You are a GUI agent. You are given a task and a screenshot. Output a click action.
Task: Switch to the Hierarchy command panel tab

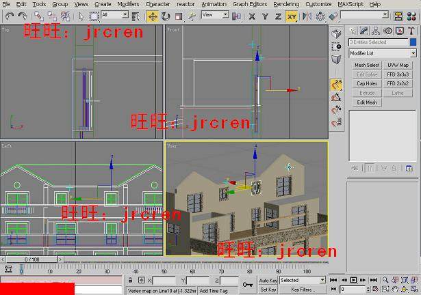[376, 31]
